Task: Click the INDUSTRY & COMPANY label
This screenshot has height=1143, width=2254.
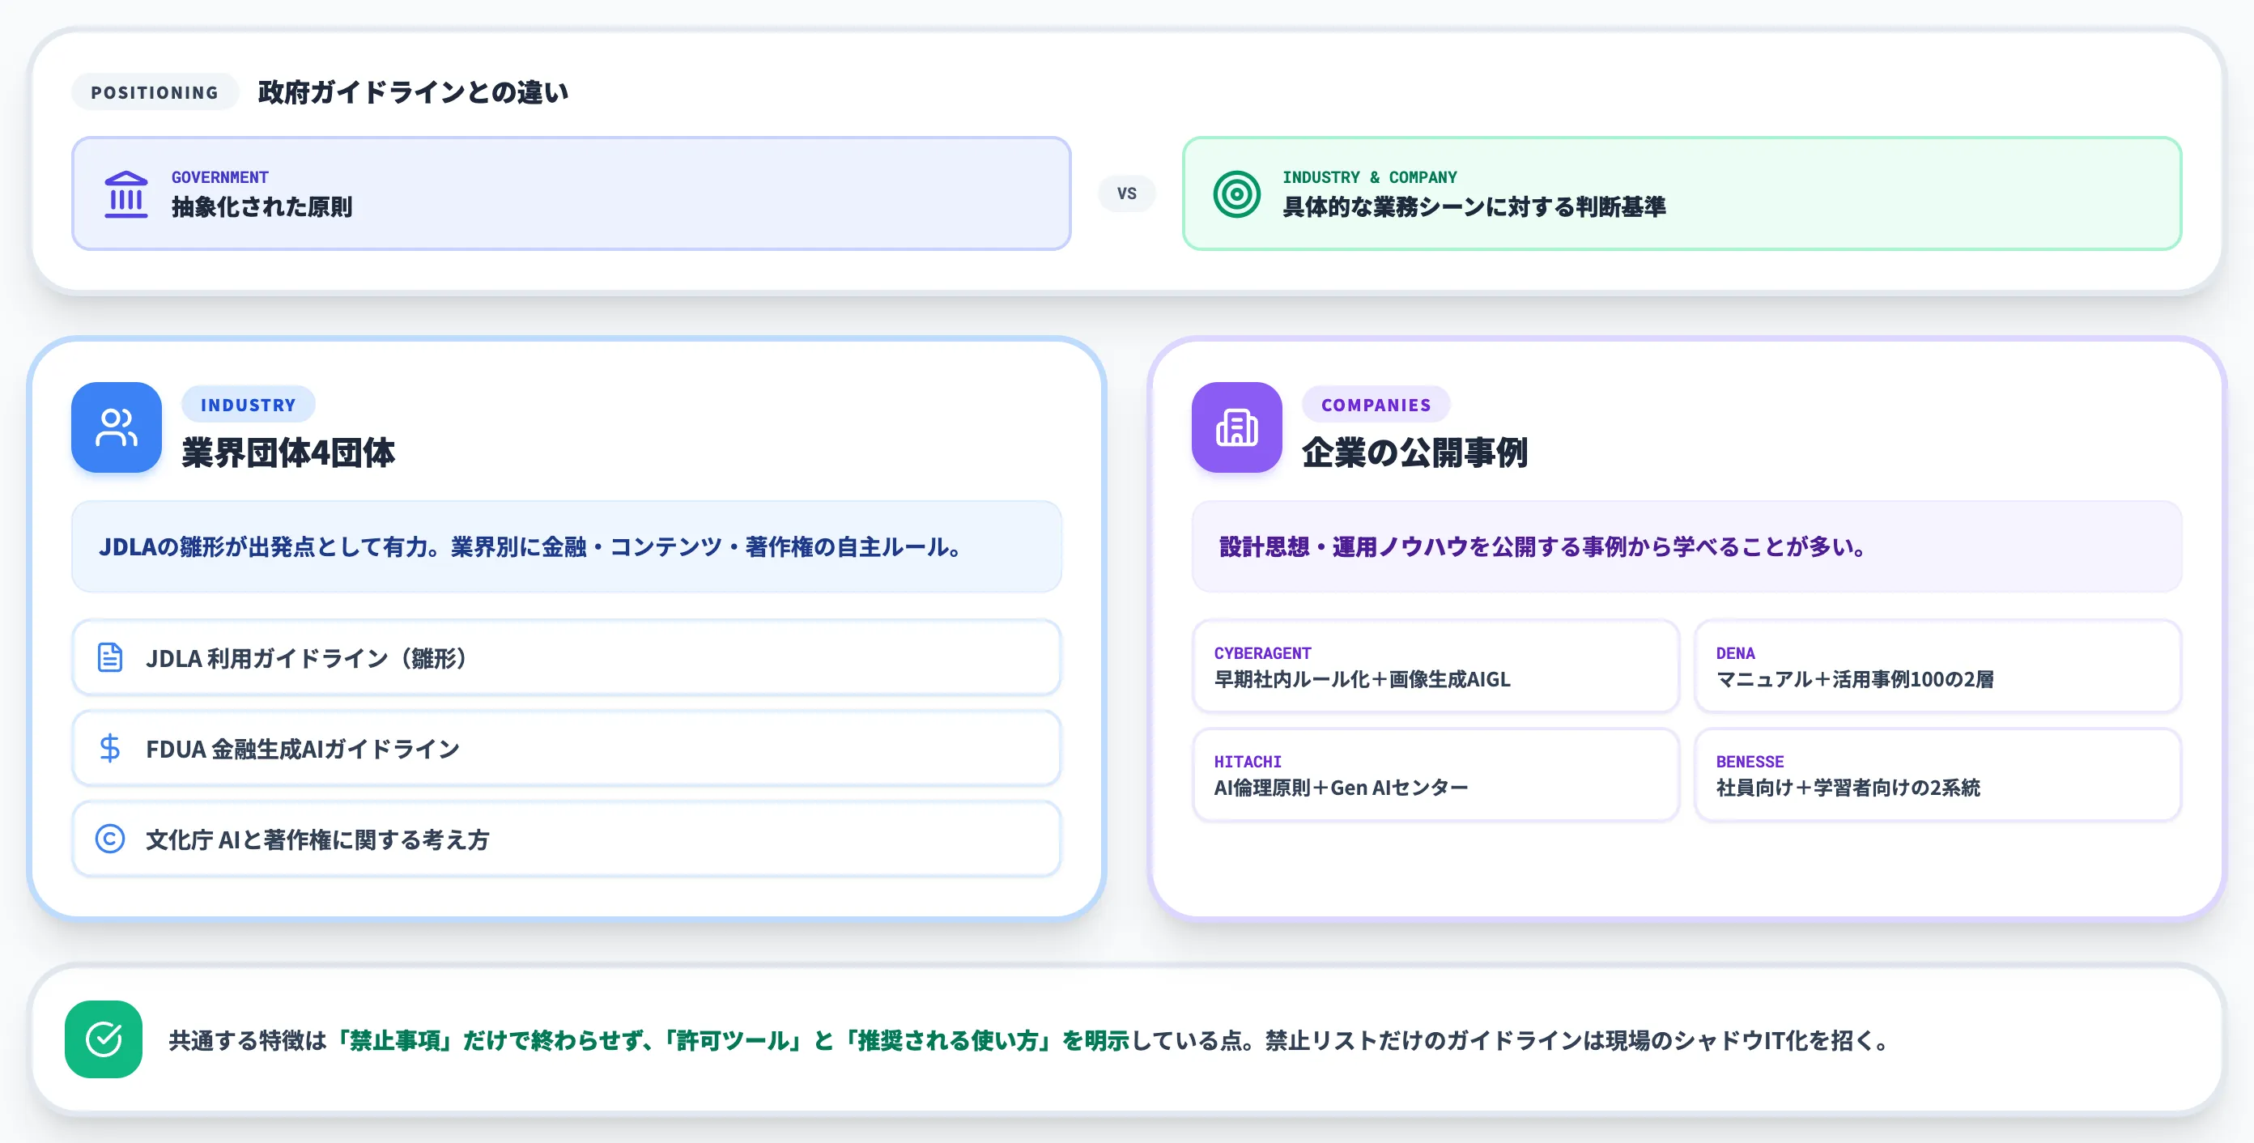Action: (1369, 176)
